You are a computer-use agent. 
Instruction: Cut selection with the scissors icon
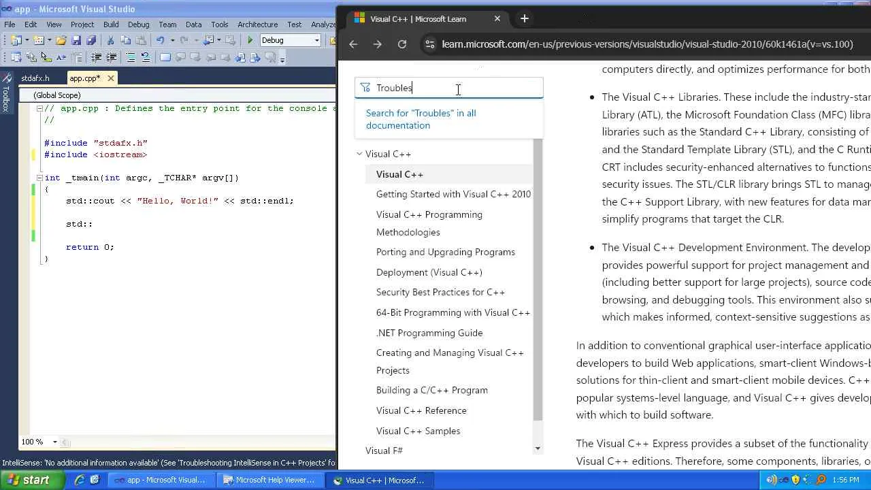click(111, 41)
